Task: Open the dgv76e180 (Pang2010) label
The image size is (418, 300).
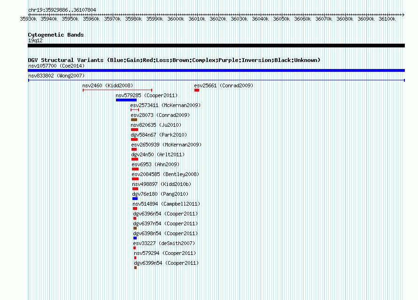Action: pyautogui.click(x=160, y=194)
